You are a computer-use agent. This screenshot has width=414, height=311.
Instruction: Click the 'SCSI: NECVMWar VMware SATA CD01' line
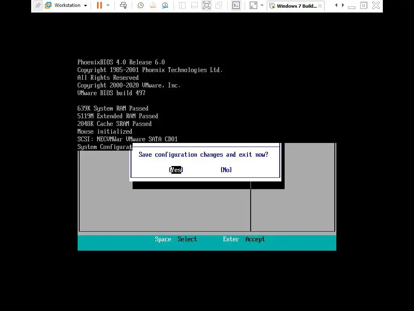click(x=127, y=139)
